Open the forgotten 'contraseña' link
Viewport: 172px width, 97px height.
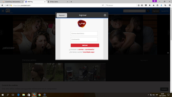click(89, 49)
